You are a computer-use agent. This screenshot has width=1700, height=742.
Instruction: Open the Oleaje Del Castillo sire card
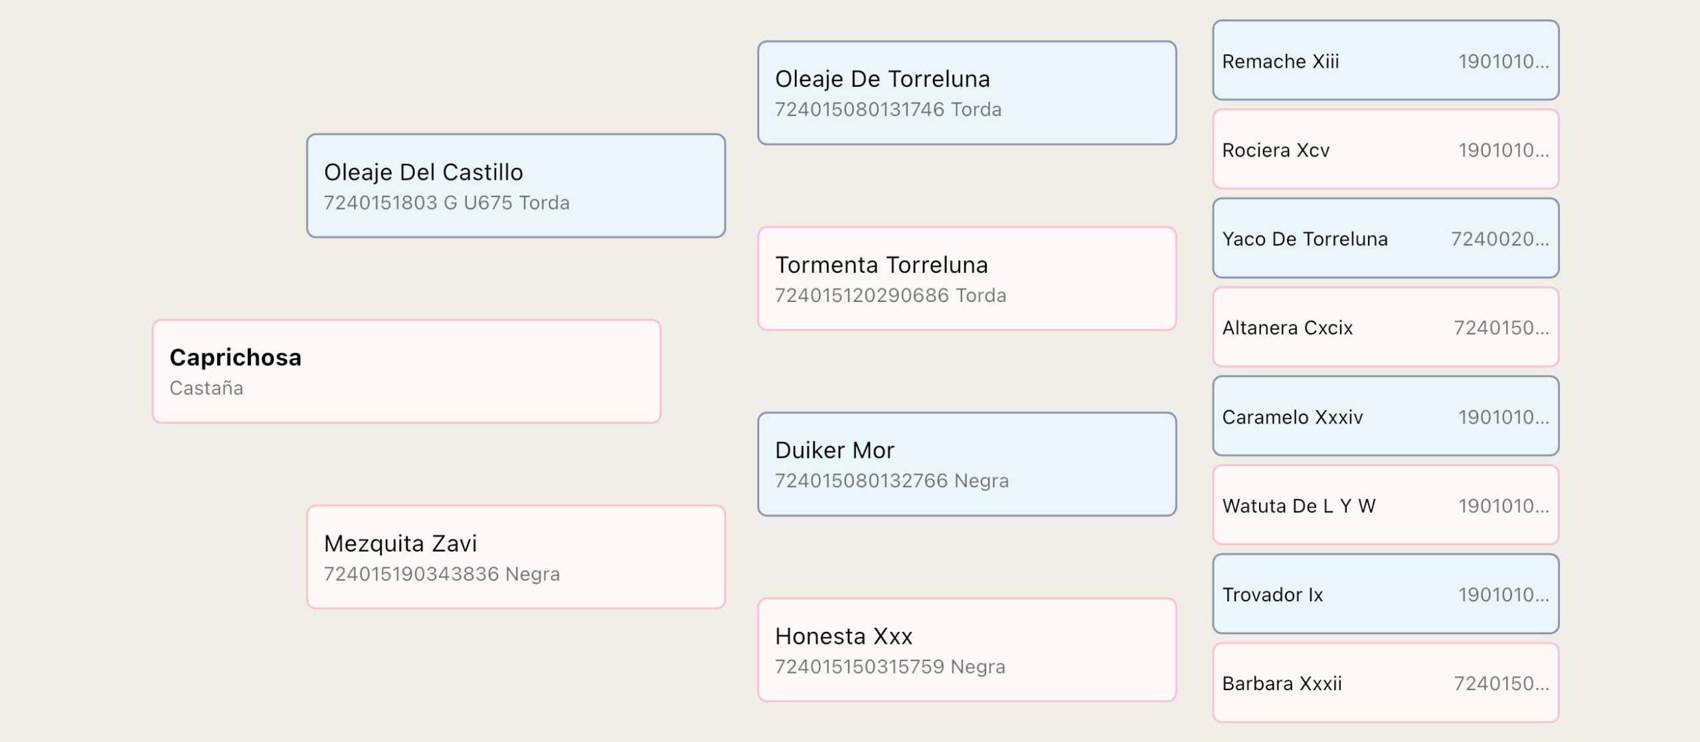click(x=516, y=186)
